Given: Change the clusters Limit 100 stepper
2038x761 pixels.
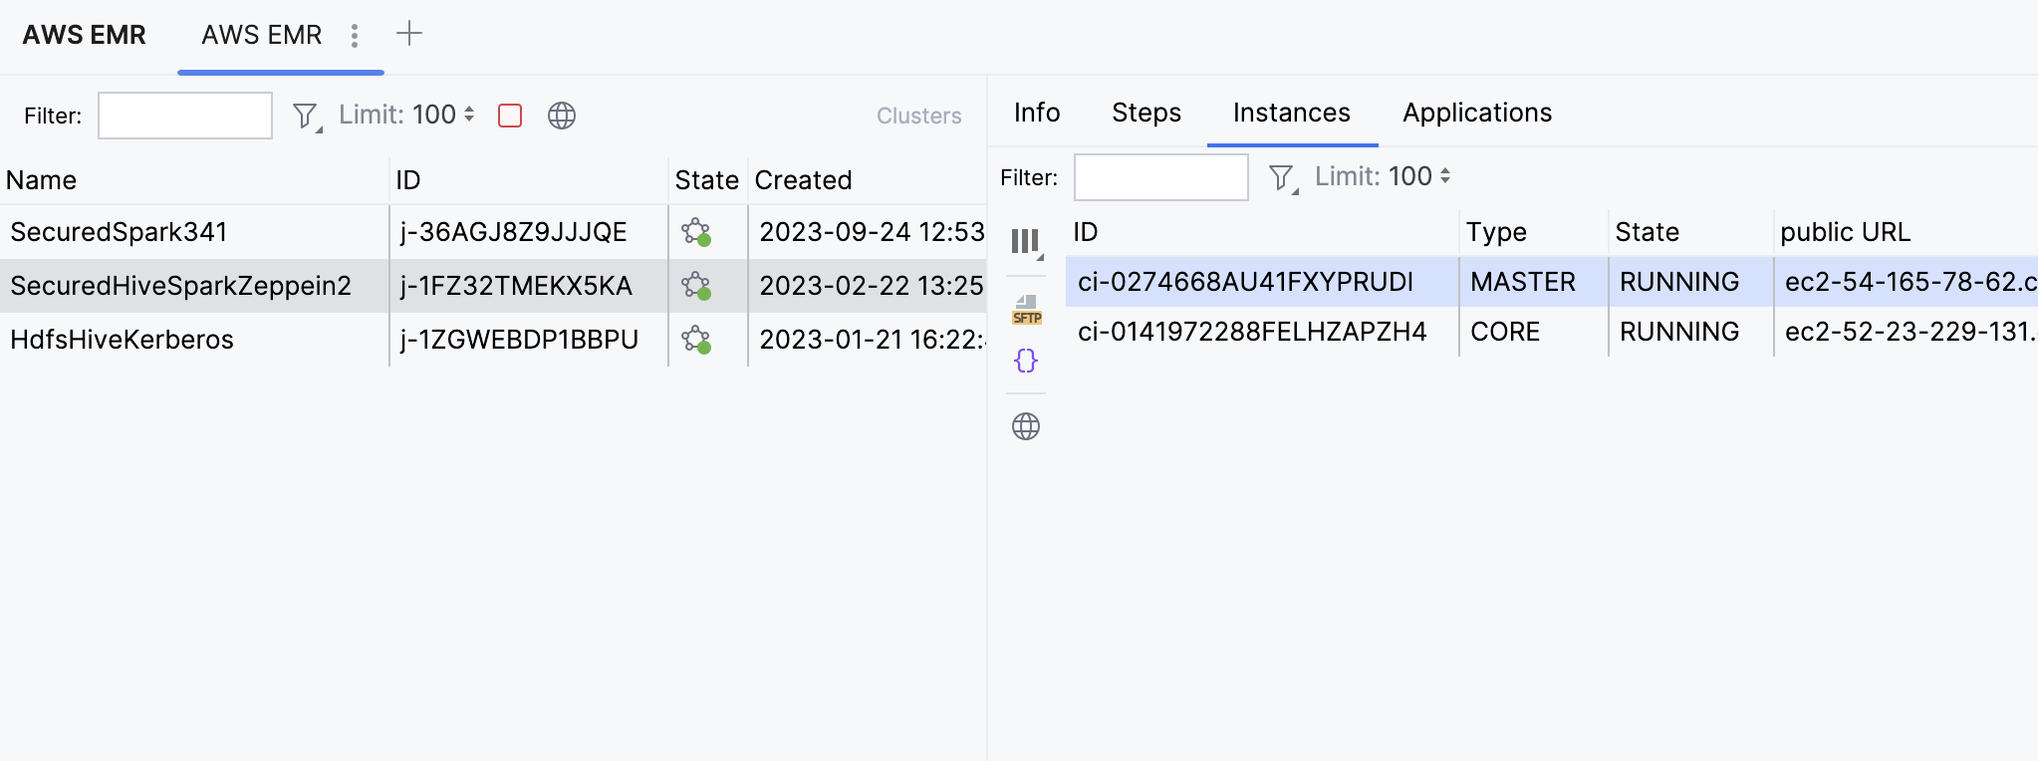Looking at the screenshot, I should point(468,115).
